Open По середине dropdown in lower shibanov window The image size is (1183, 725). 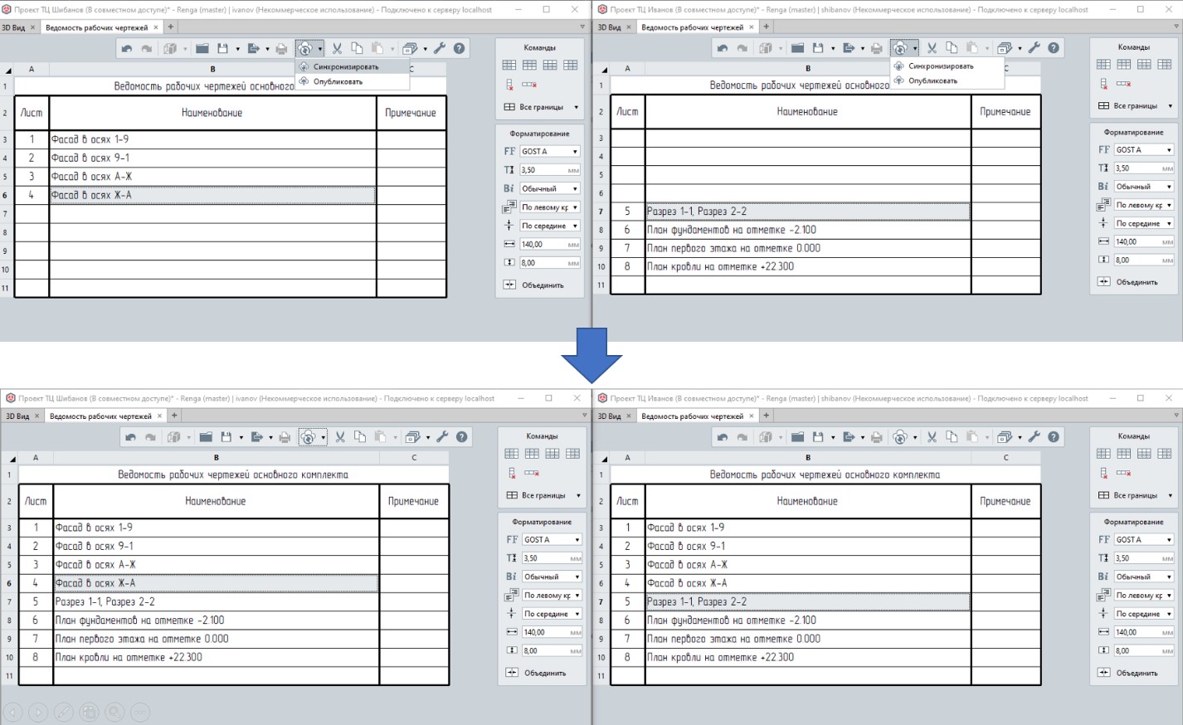(1144, 614)
